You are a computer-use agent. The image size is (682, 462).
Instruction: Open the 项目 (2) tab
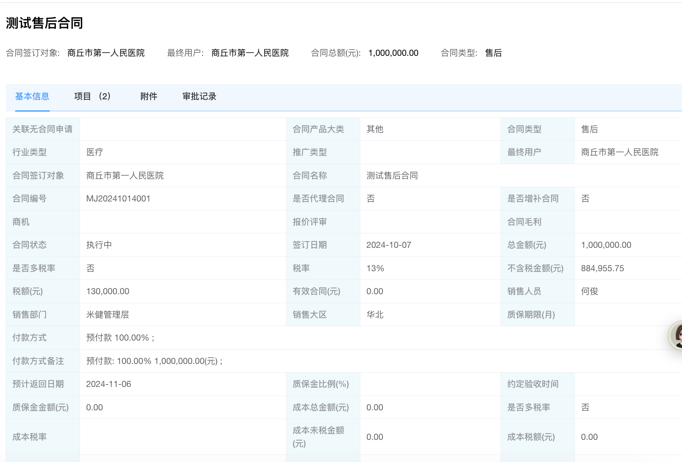tap(92, 96)
